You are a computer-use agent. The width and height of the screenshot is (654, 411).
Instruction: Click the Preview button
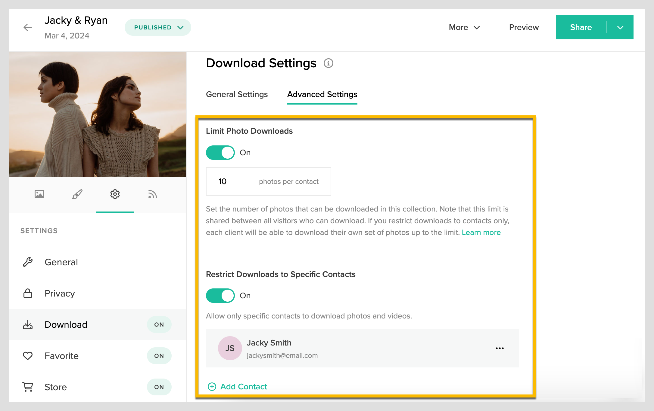(x=524, y=27)
